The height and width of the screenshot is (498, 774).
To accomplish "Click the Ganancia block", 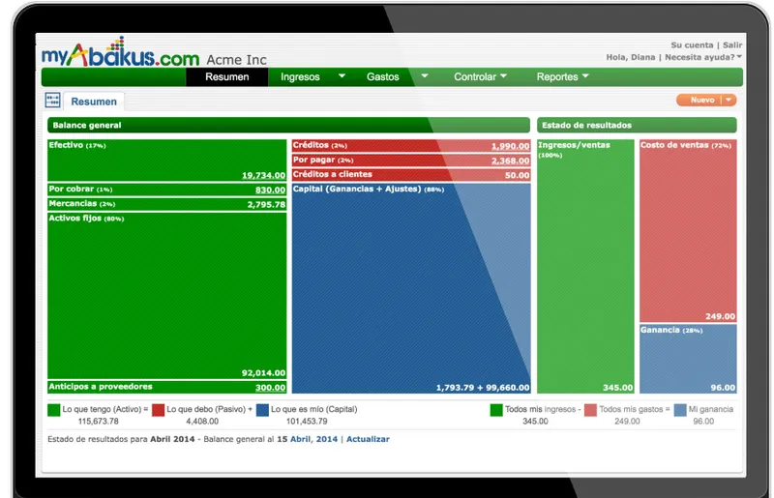I will click(x=688, y=359).
